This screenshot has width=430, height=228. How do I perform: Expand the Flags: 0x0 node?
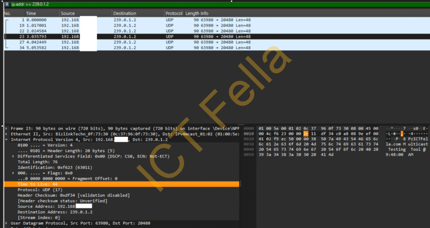tap(13, 173)
